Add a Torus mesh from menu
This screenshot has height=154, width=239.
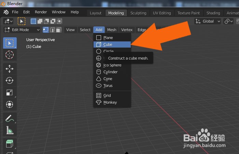pyautogui.click(x=112, y=86)
